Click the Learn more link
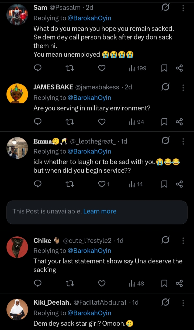This screenshot has height=330, width=194. [100, 211]
